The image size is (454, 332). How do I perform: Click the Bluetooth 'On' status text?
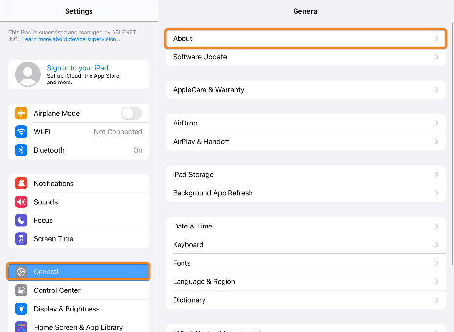click(x=138, y=150)
